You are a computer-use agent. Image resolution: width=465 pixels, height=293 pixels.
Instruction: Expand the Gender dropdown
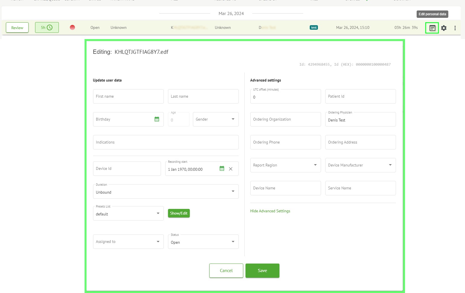click(x=216, y=119)
